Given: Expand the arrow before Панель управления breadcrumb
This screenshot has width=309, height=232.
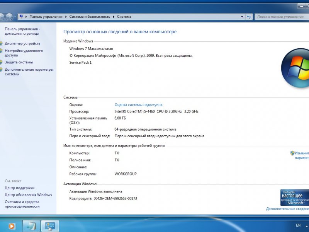Looking at the screenshot, I should click(26, 17).
